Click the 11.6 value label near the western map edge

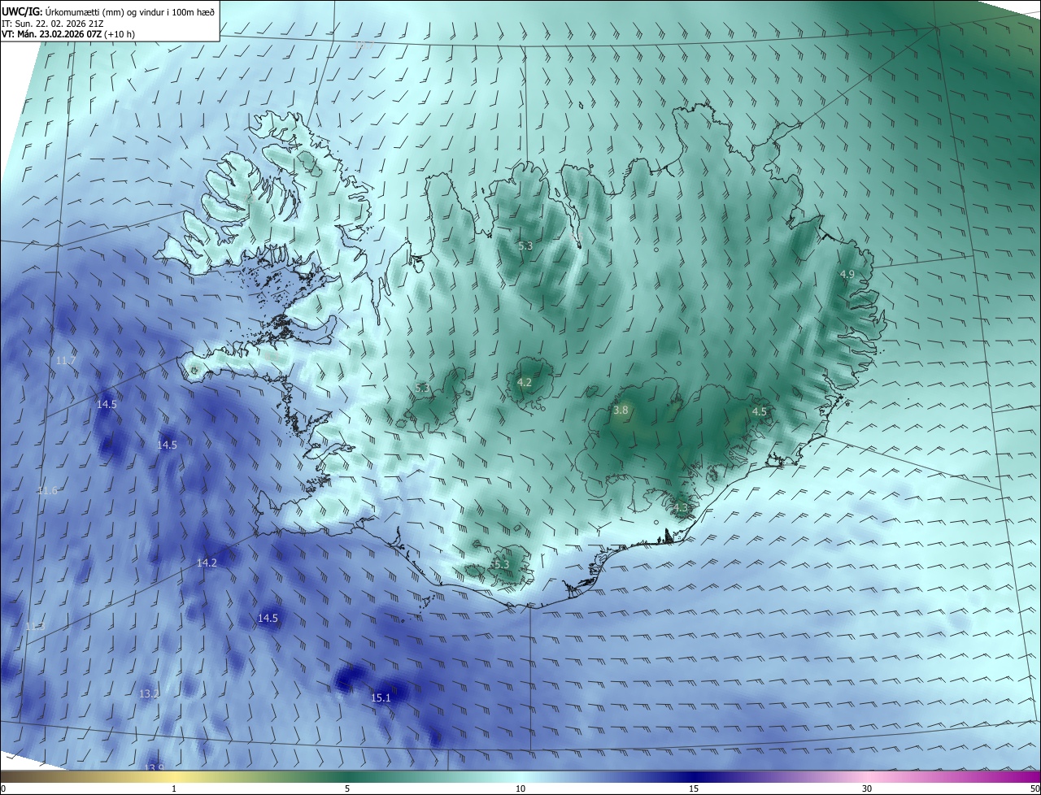(x=47, y=490)
